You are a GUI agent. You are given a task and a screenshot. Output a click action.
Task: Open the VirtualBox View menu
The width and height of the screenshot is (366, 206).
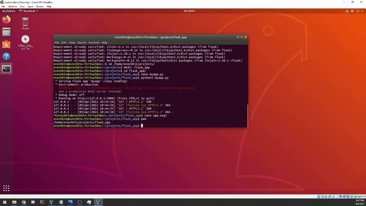pyautogui.click(x=22, y=6)
